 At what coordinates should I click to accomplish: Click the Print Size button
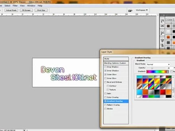pyautogui.click(x=41, y=10)
